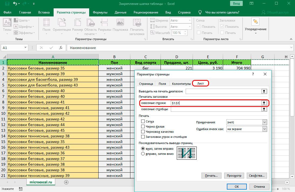
Task: Toggle Сетка Показать checkbox in ribbon
Action: click(x=199, y=26)
